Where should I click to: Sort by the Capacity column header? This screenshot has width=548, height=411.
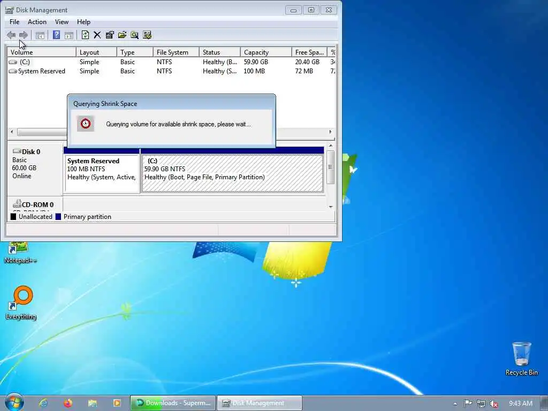266,52
